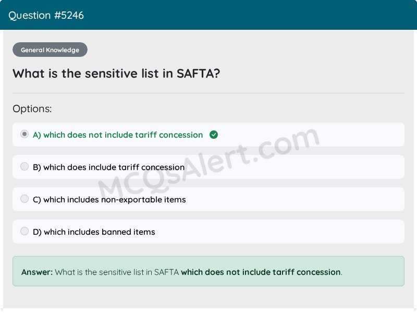Image resolution: width=417 pixels, height=324 pixels.
Task: Choose option C radio button
Action: tap(24, 199)
